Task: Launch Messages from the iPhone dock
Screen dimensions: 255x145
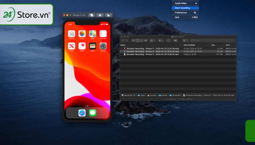Action: 93,113
